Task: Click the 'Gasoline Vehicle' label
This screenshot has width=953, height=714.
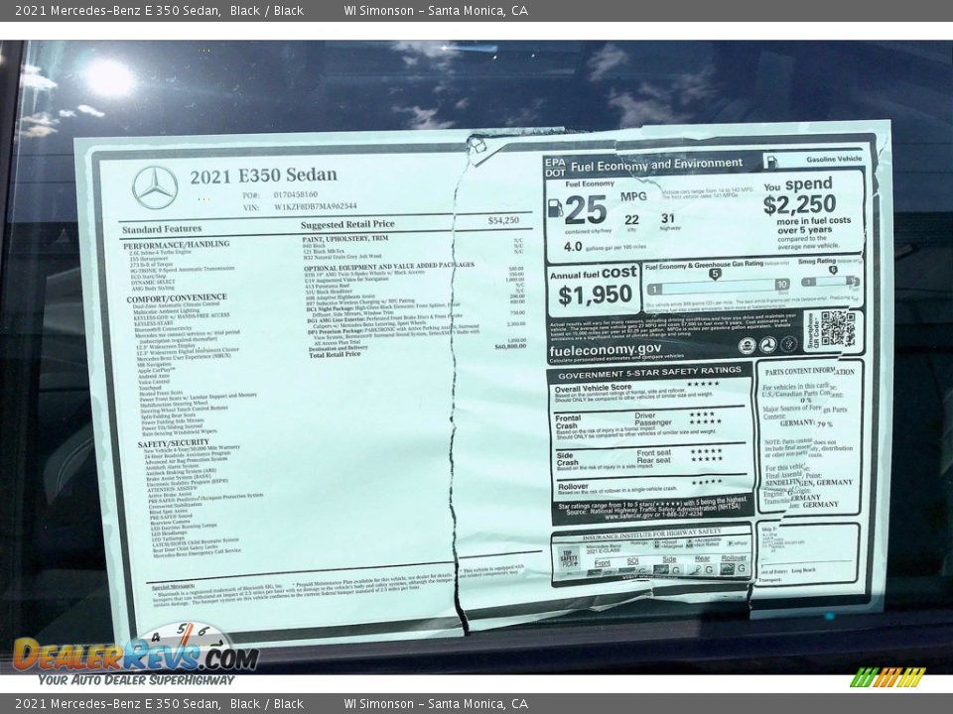Action: pyautogui.click(x=834, y=159)
